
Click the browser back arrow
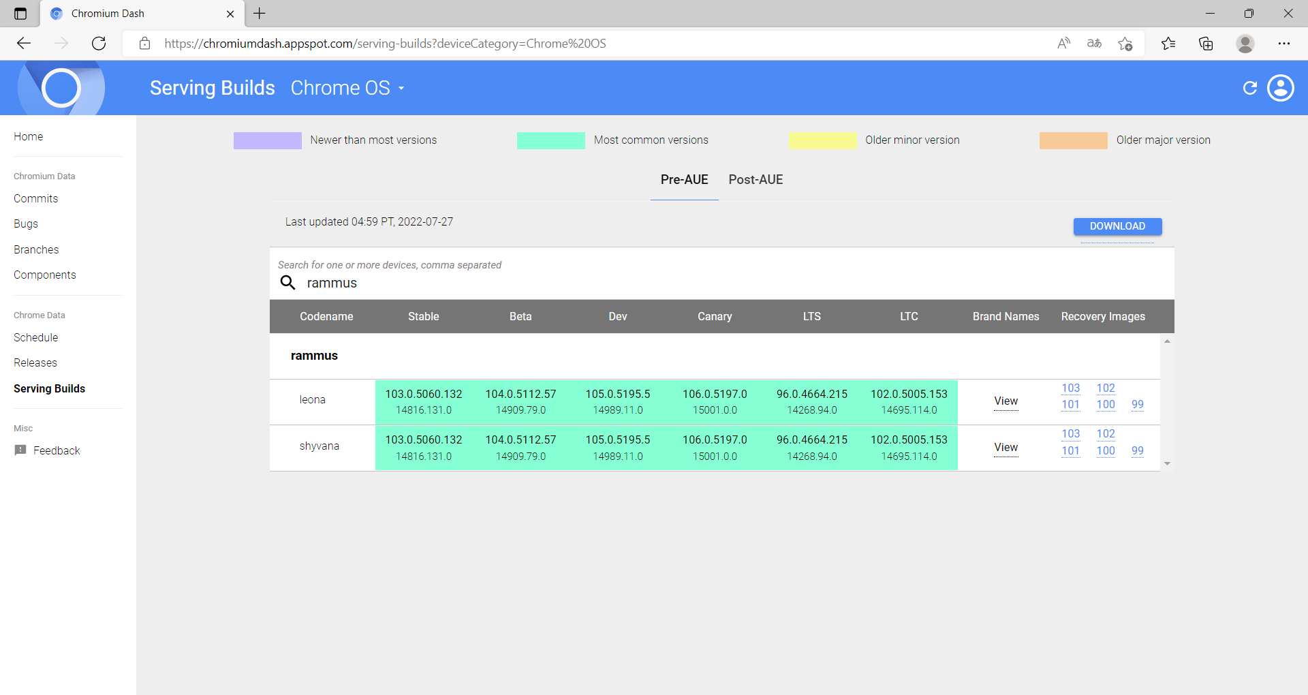(24, 44)
